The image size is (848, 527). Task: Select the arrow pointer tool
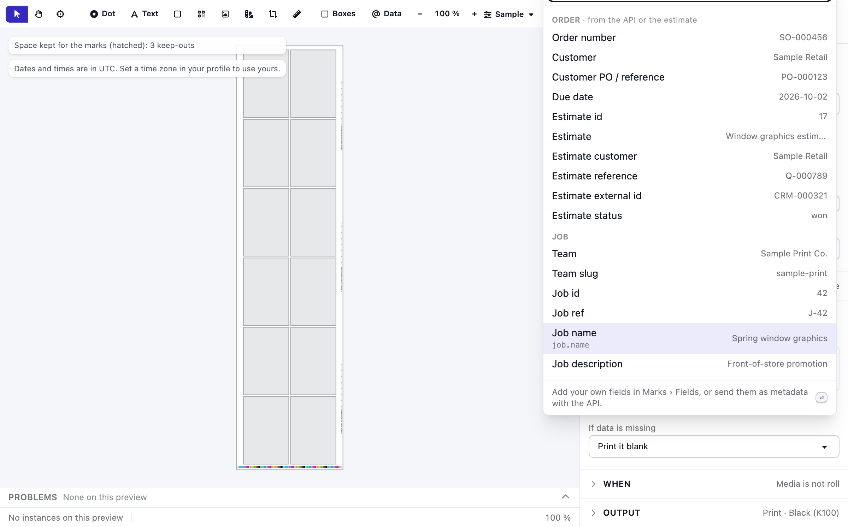[17, 14]
